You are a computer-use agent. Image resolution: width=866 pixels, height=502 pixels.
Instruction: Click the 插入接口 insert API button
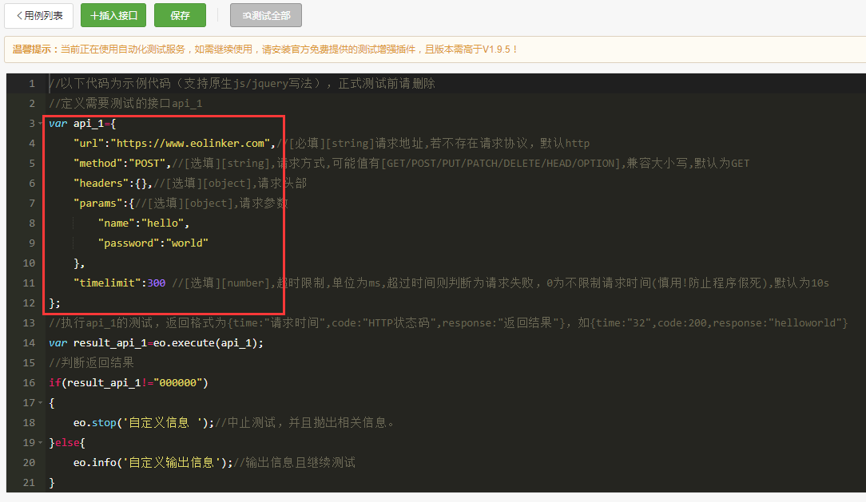[113, 15]
